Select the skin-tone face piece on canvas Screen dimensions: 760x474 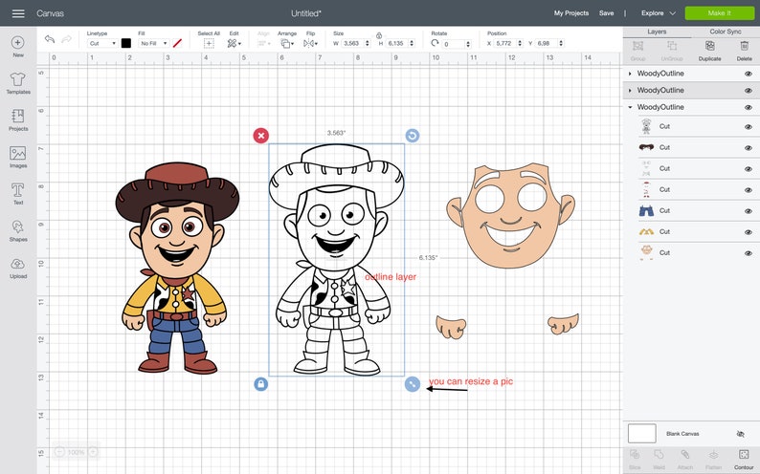(x=510, y=216)
